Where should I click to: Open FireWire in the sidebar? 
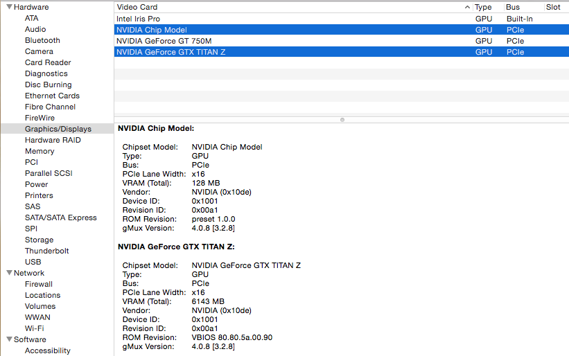coord(40,118)
